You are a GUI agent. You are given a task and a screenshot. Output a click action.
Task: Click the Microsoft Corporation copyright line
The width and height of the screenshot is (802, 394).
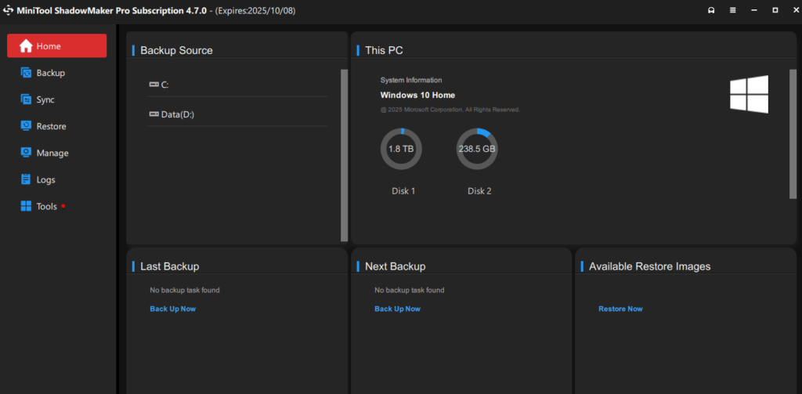point(450,110)
